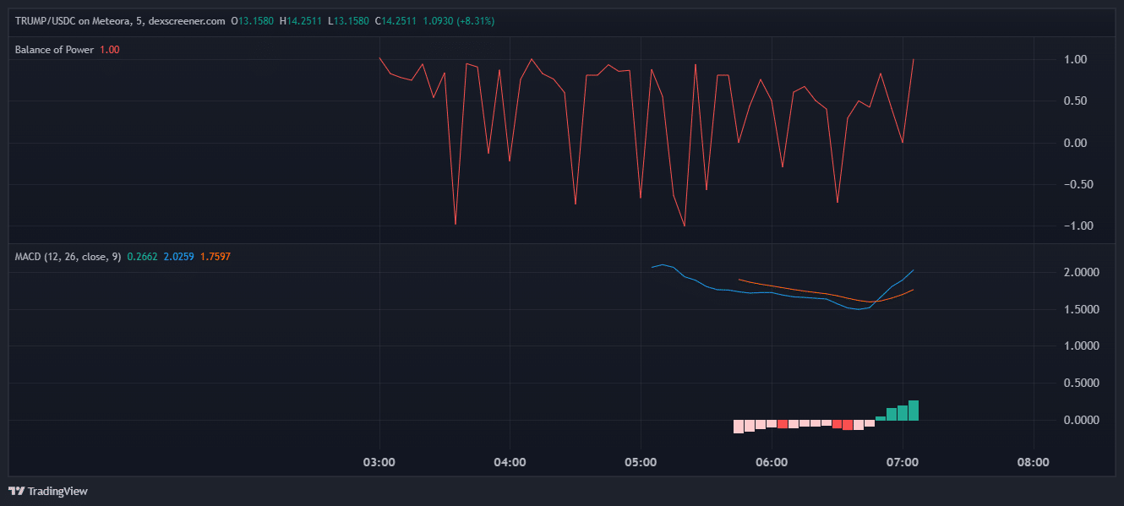Select the Balance of Power indicator label
The width and height of the screenshot is (1124, 506).
[55, 50]
